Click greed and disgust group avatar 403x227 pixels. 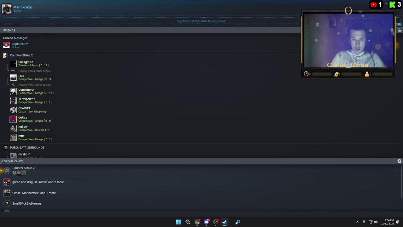point(7,182)
